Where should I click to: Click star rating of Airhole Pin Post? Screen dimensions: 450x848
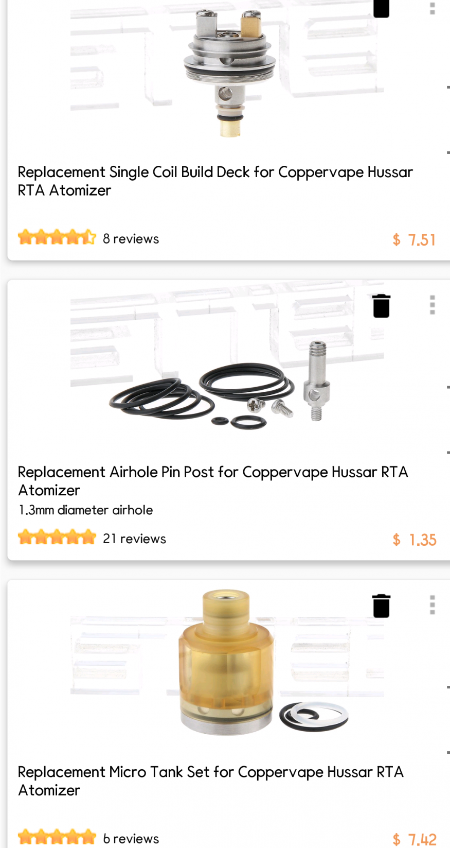tap(57, 537)
